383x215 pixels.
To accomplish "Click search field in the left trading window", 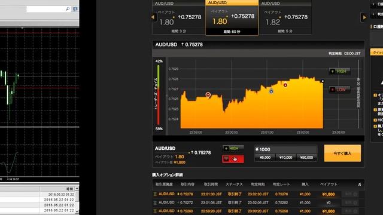I will tap(45, 9).
